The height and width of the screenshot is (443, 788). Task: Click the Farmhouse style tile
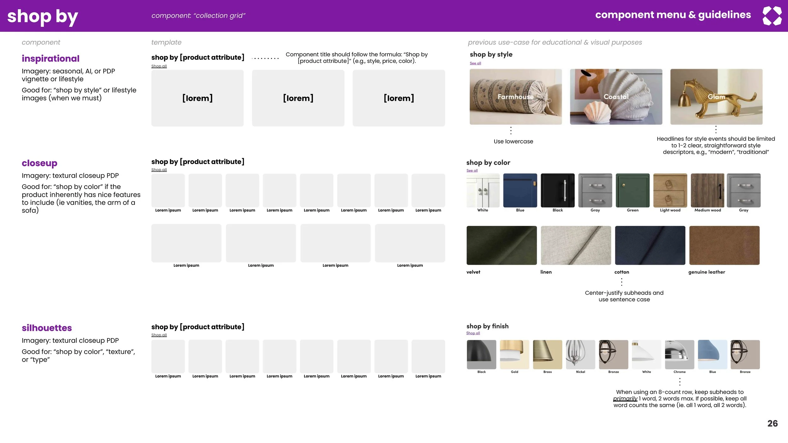pyautogui.click(x=516, y=97)
